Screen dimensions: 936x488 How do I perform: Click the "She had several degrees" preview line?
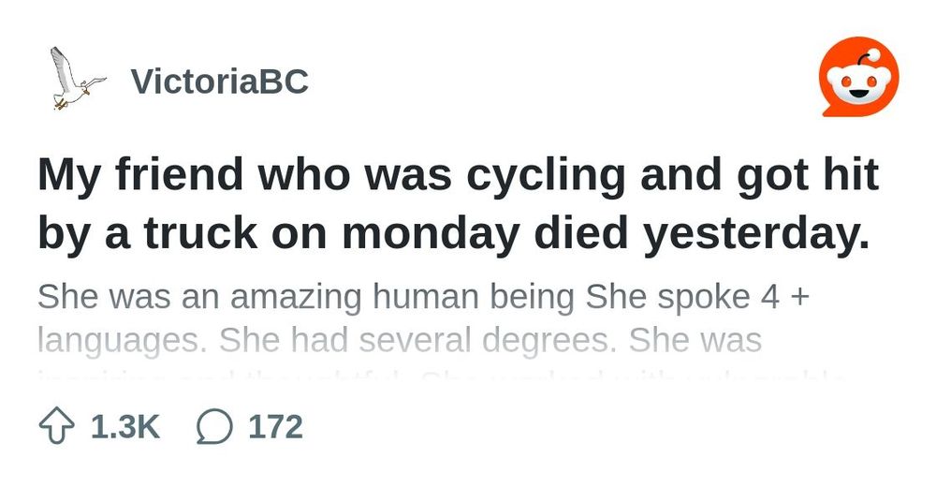417,341
